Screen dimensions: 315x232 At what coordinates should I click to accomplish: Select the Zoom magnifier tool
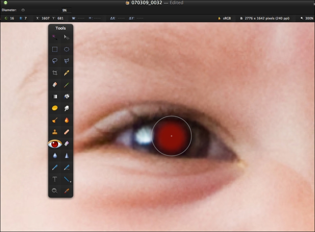(x=55, y=191)
